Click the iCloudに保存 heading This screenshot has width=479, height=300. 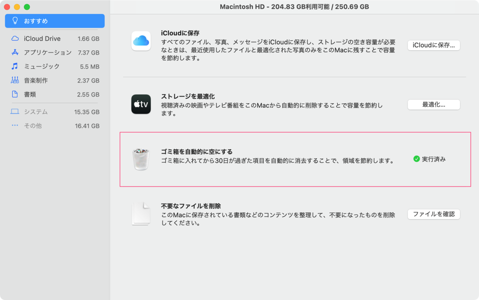[x=180, y=33]
